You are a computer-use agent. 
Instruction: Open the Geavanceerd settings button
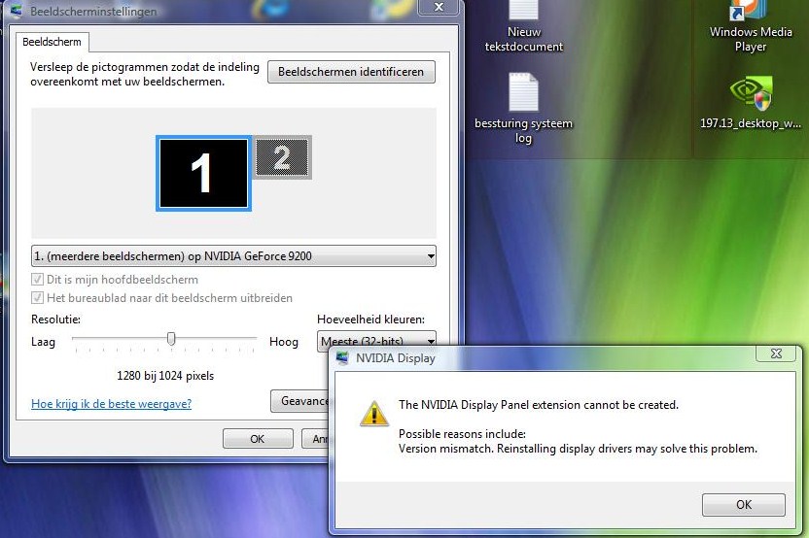[x=300, y=401]
